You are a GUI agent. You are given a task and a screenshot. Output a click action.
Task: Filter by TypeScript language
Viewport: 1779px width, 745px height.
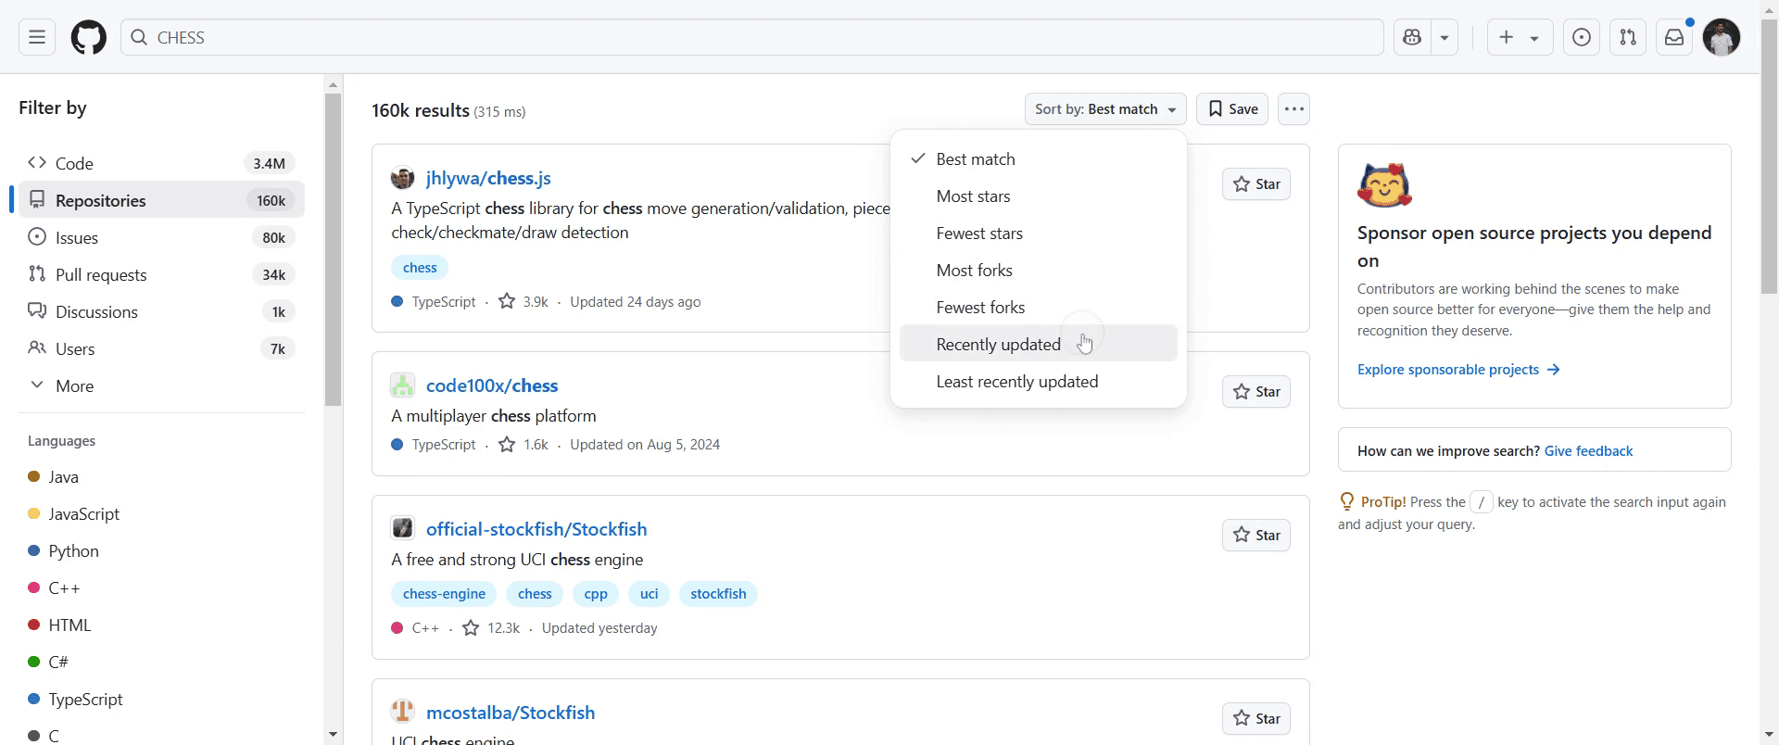point(85,699)
